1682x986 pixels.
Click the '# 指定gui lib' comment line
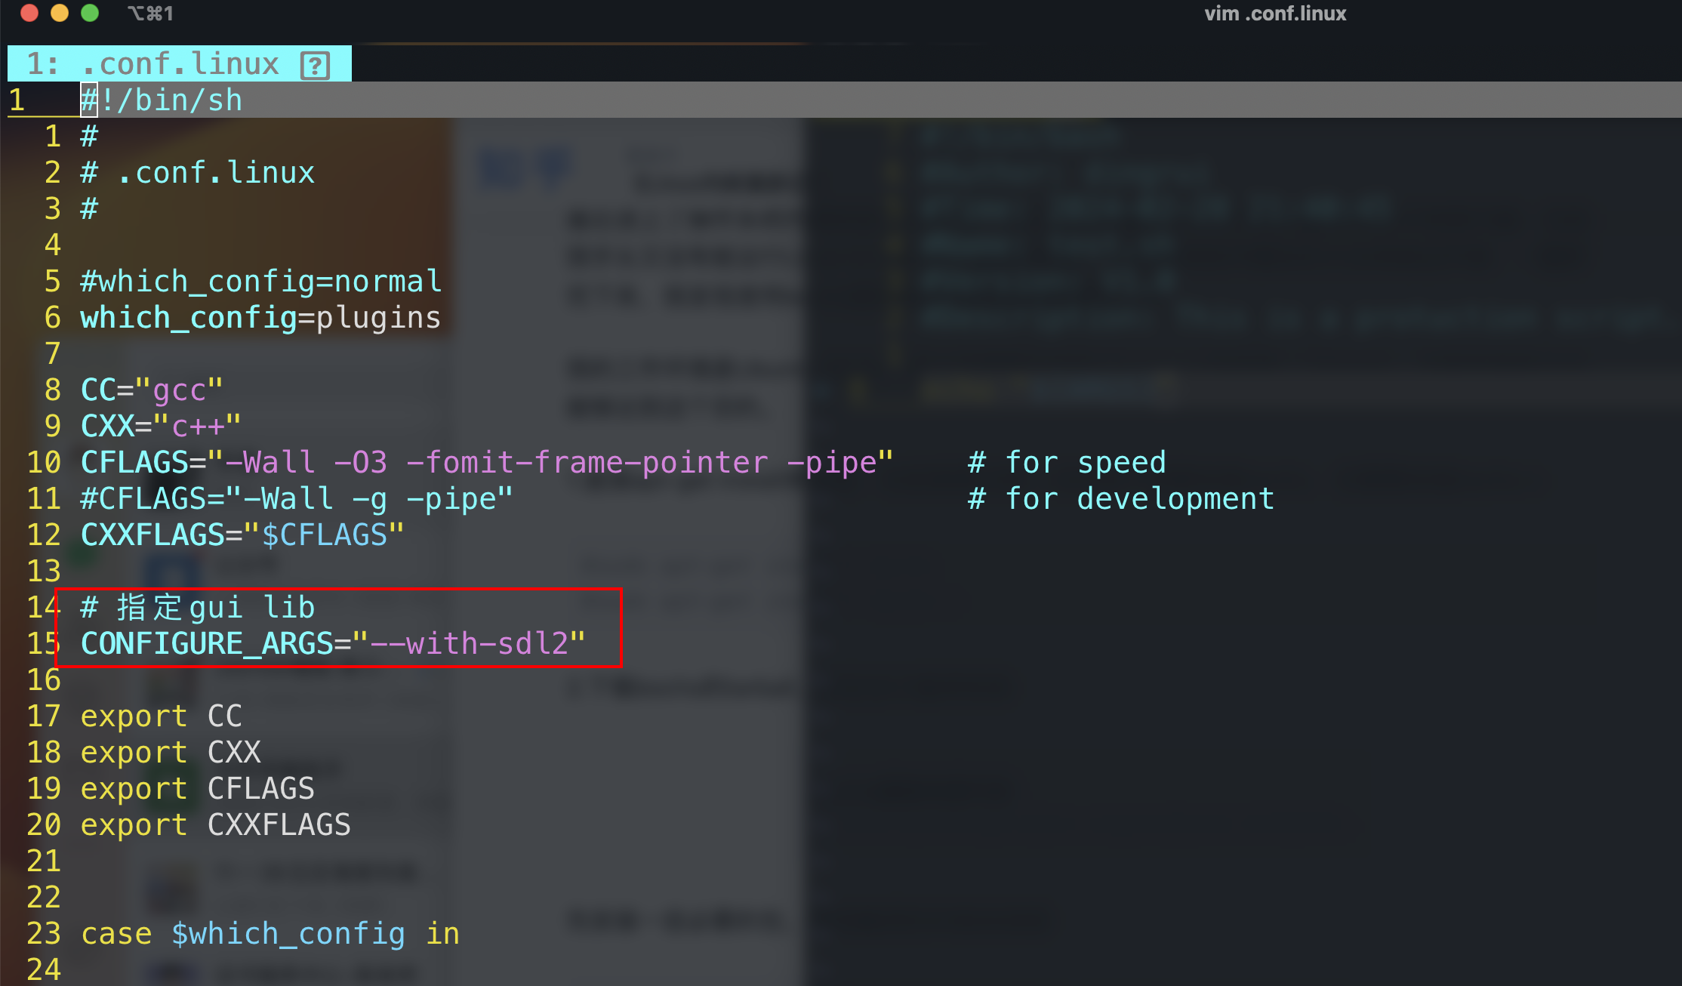coord(198,608)
